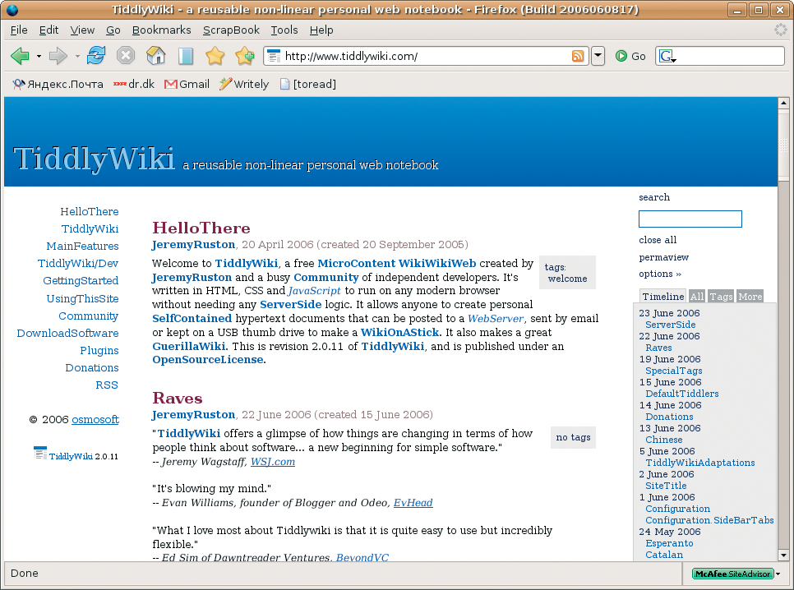794x590 pixels.
Task: Open the dr.dk bookmark
Action: pyautogui.click(x=134, y=84)
